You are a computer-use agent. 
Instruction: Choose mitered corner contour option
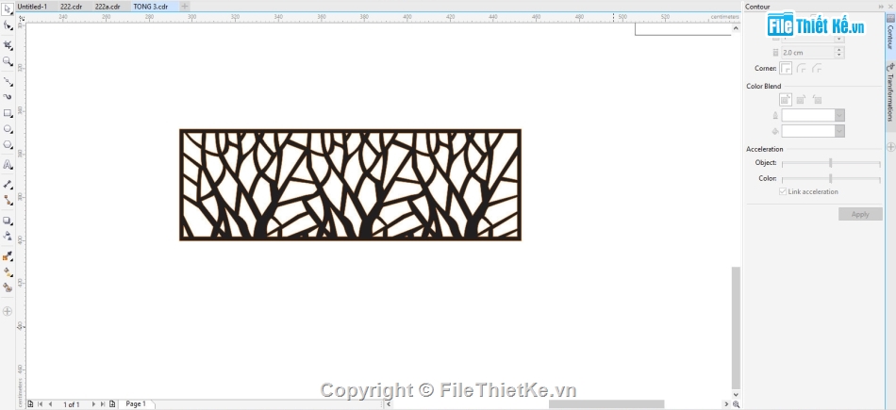tap(786, 68)
